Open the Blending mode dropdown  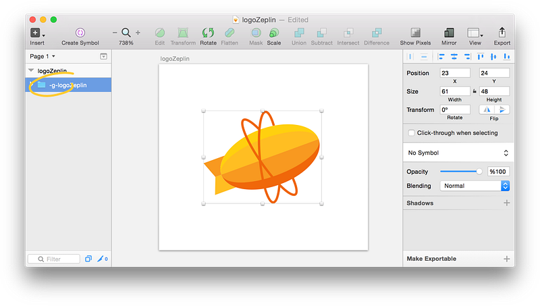(475, 186)
